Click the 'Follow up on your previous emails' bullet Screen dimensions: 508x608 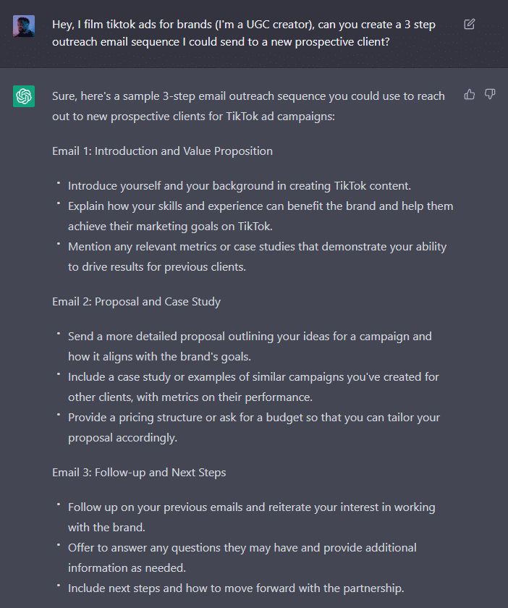[251, 518]
